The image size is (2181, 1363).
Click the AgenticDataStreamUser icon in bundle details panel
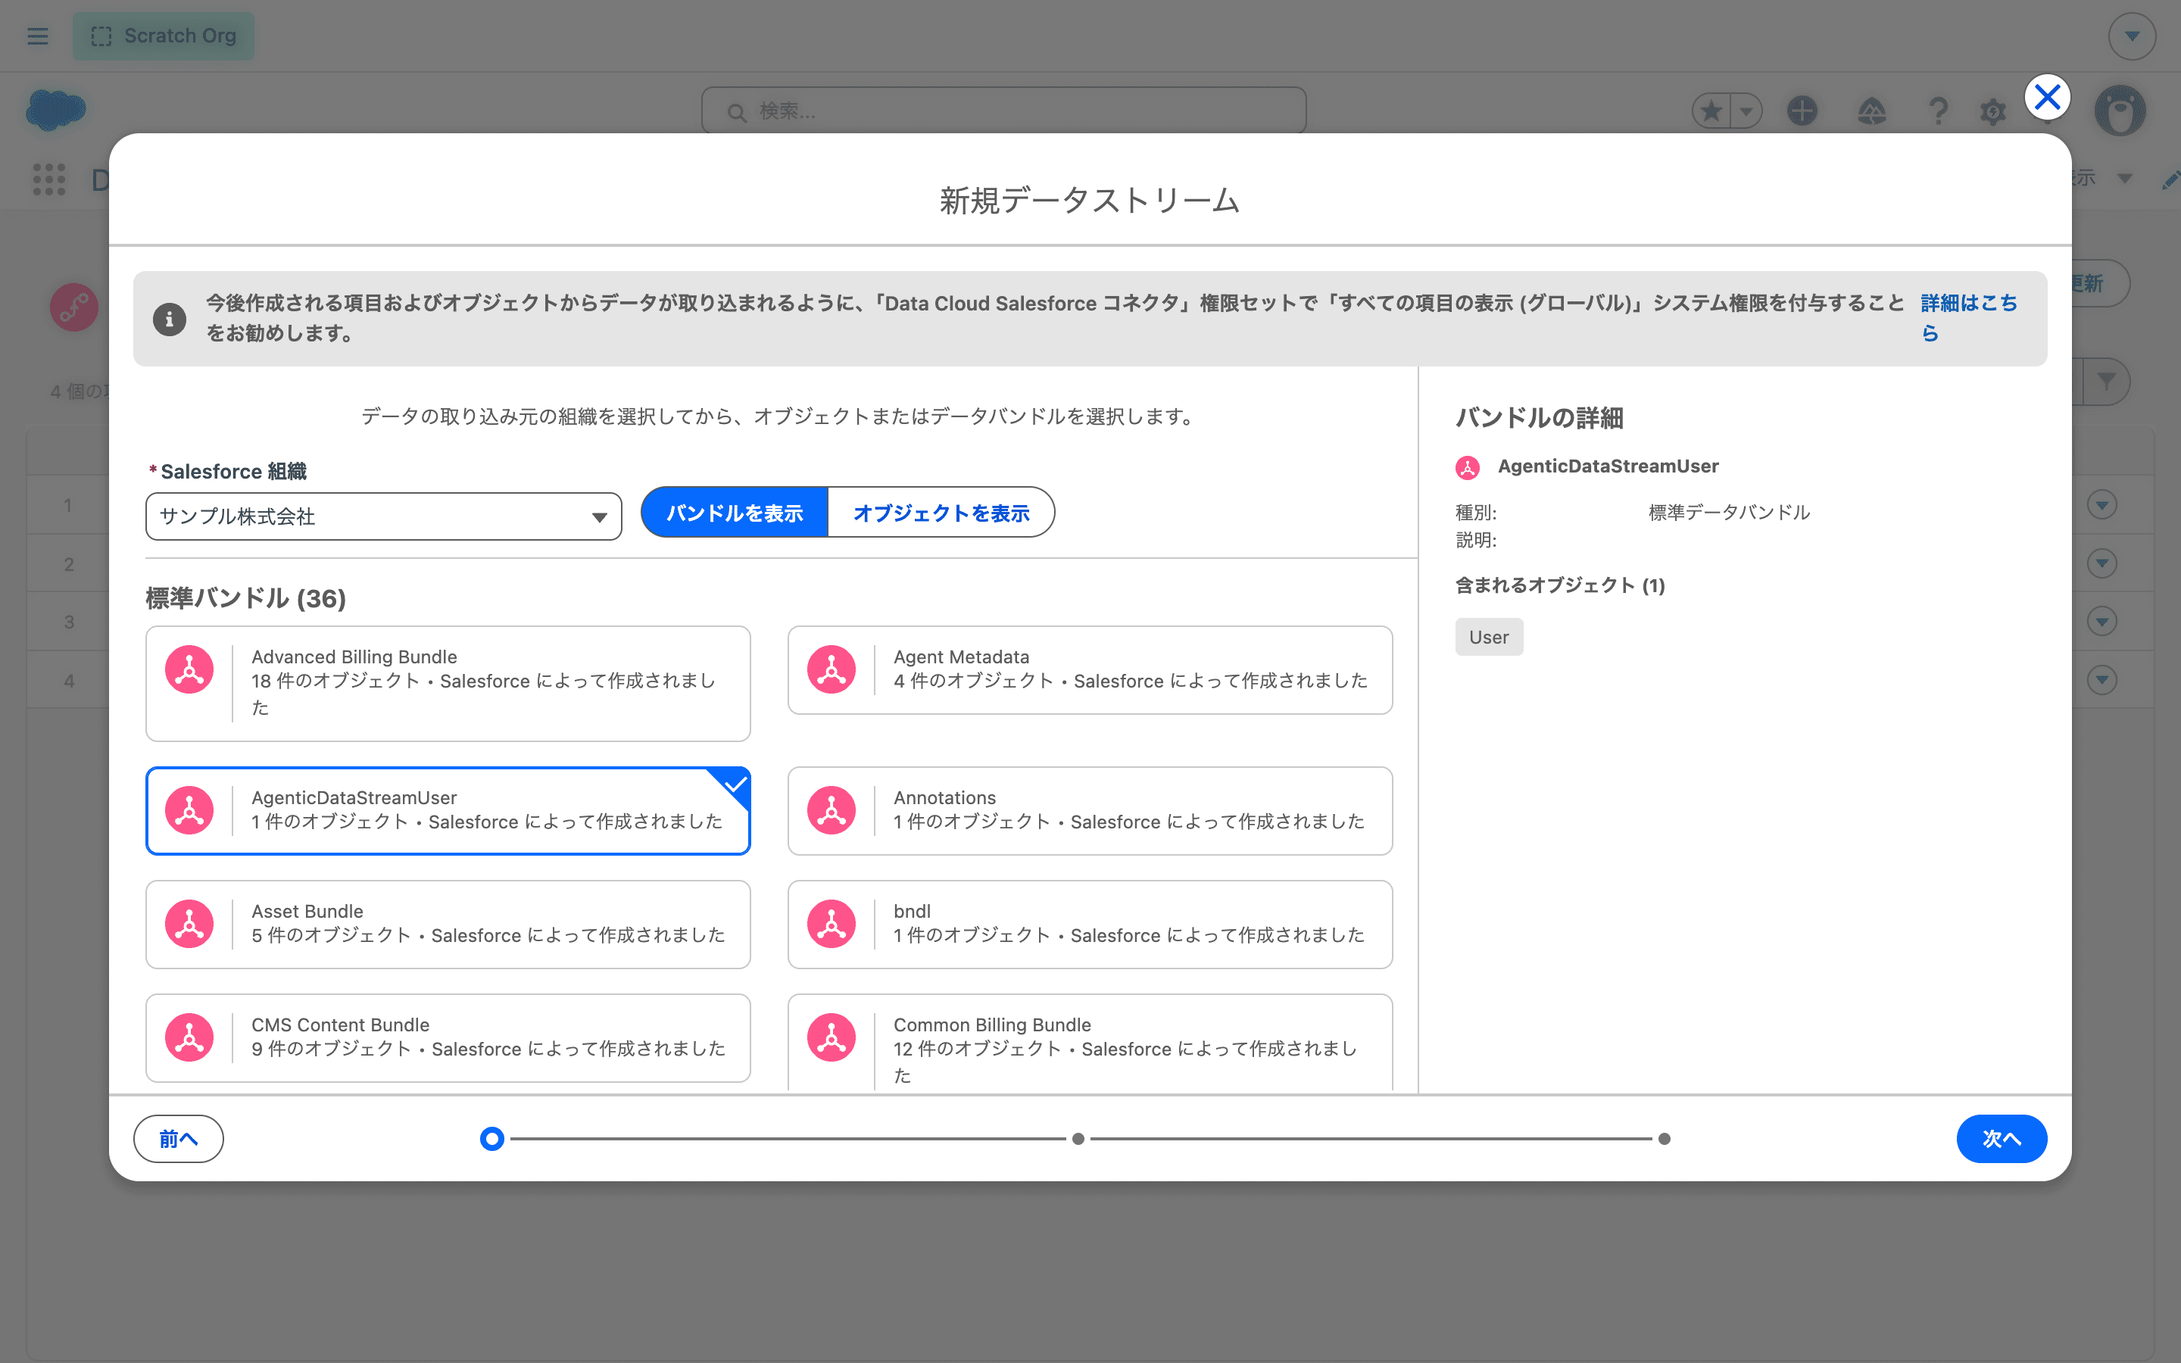pos(1467,467)
